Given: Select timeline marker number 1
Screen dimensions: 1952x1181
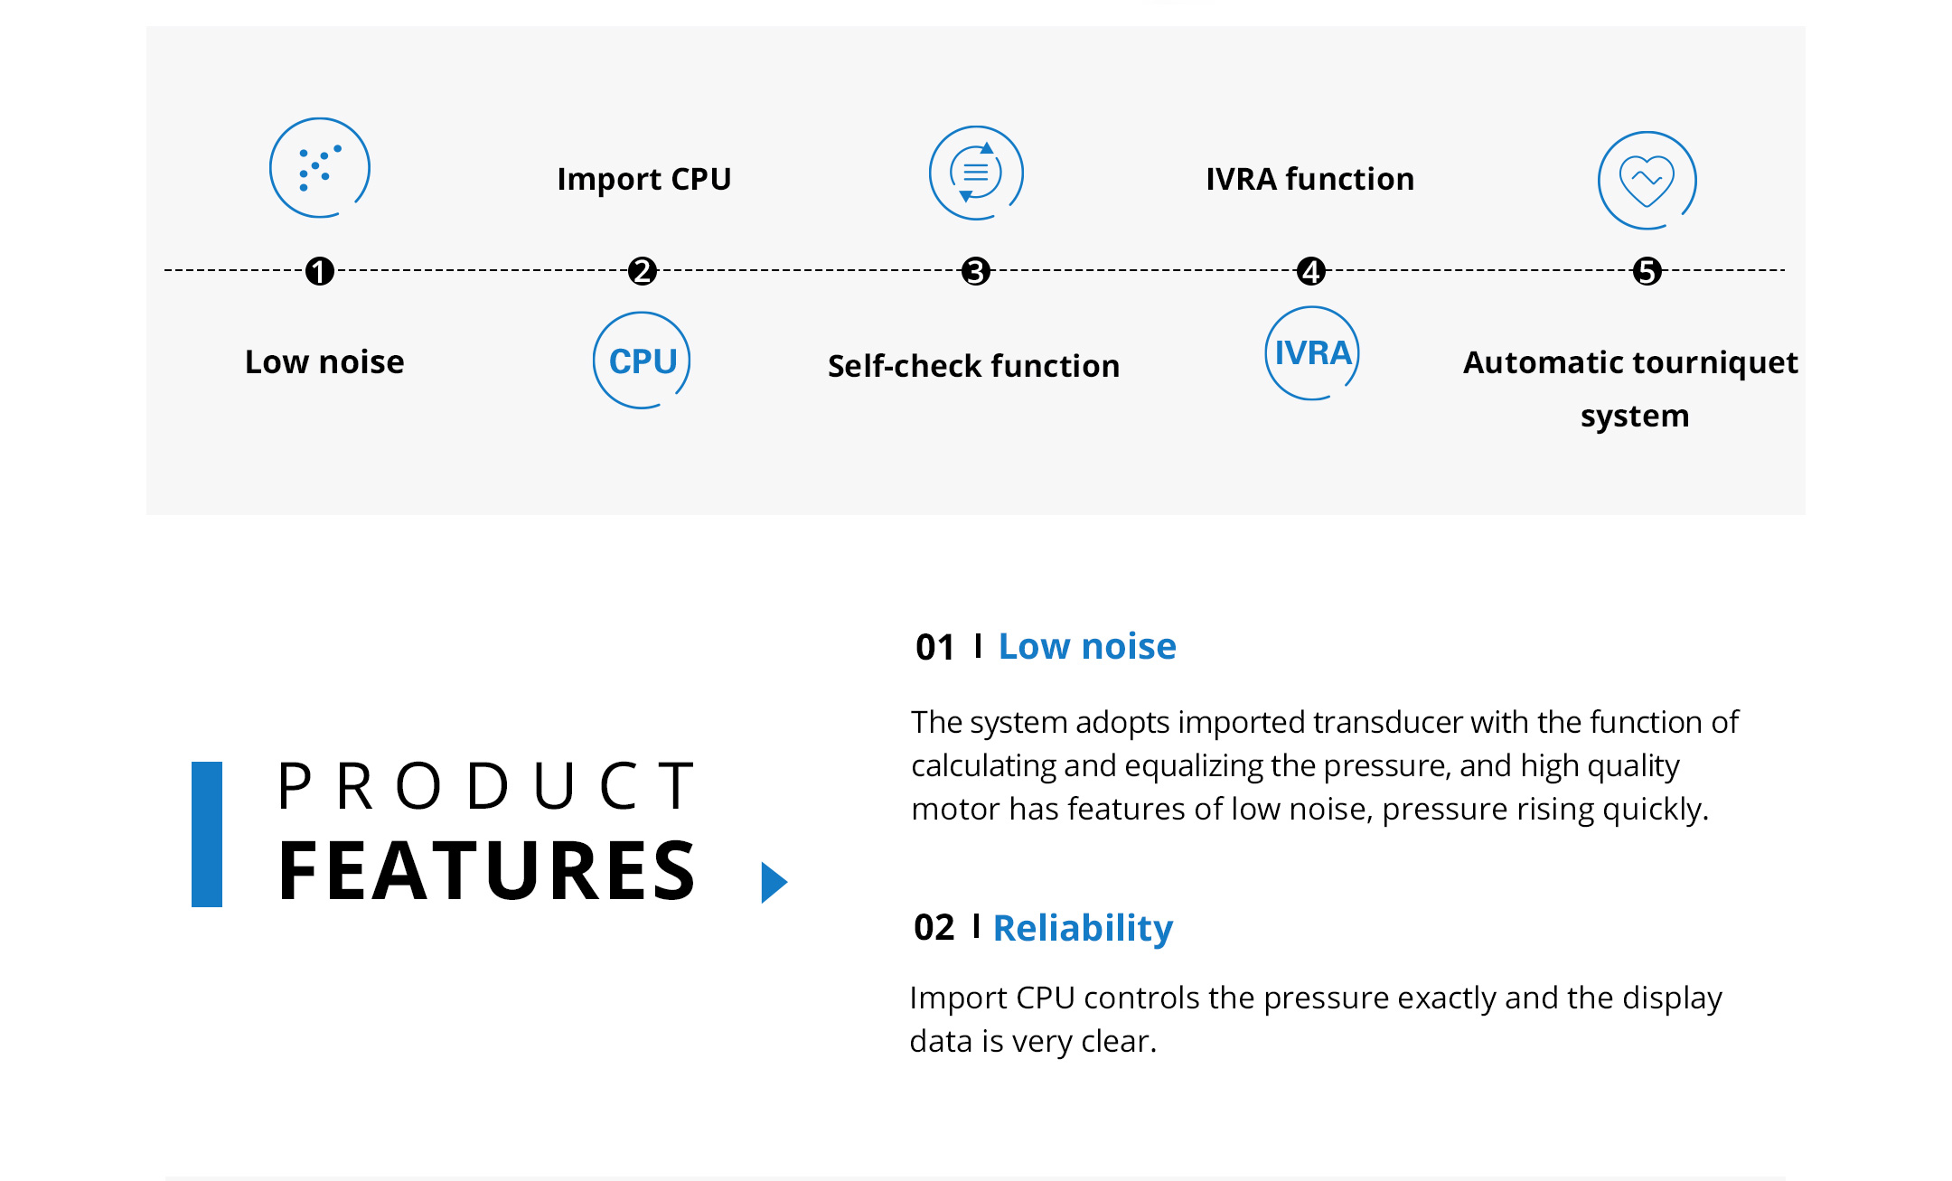Looking at the screenshot, I should pos(320,271).
